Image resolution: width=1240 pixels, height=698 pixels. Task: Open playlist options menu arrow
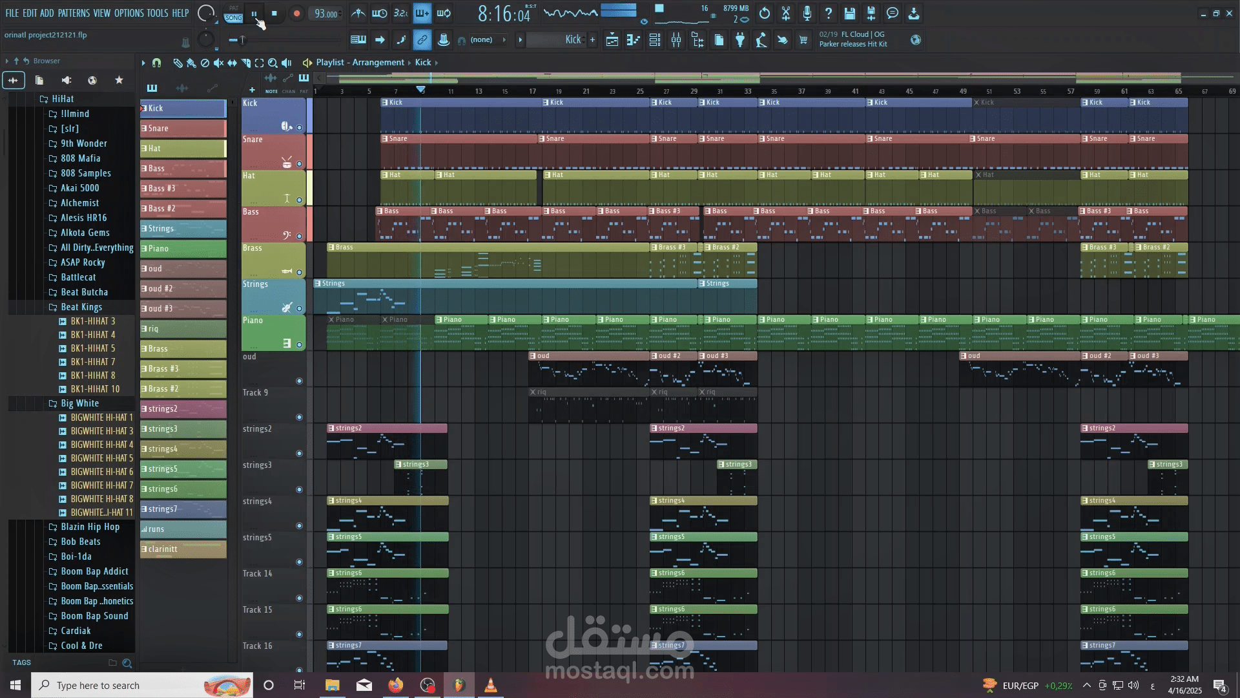(143, 63)
